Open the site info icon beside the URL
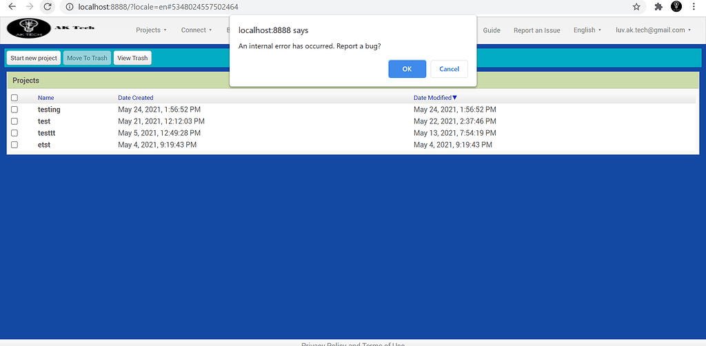Screen dimensions: 706x346 (x=70, y=7)
